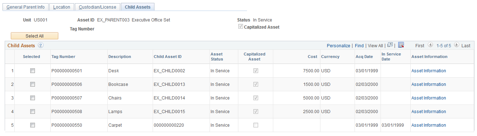The height and width of the screenshot is (136, 477).
Task: Click the Asset ID EX_PARENT003 text
Action: pyautogui.click(x=114, y=20)
